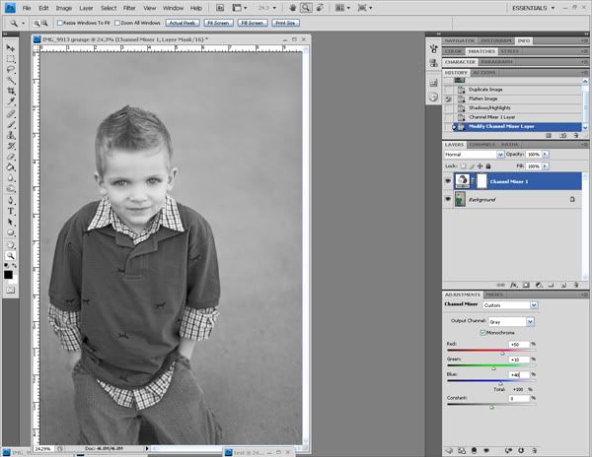Viewport: 592px width, 457px height.
Task: Select the Rectangular Marquee tool
Action: pyautogui.click(x=10, y=59)
